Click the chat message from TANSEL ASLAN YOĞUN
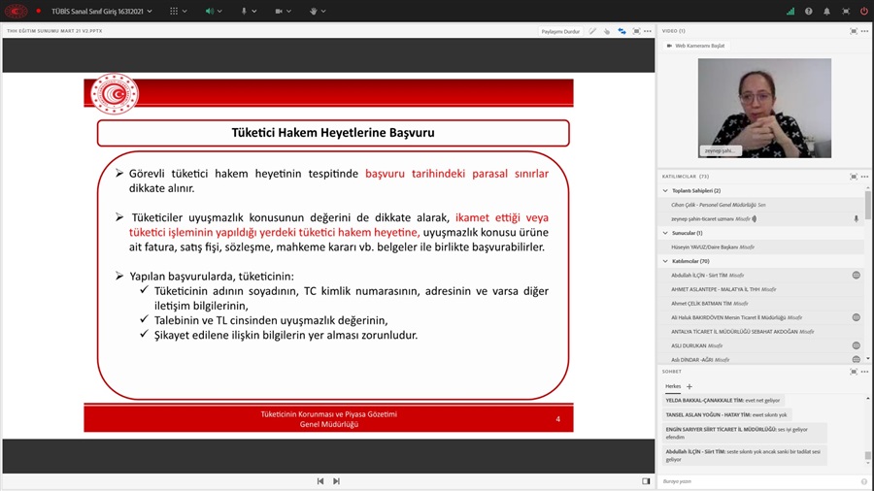The width and height of the screenshot is (874, 491). tap(726, 414)
